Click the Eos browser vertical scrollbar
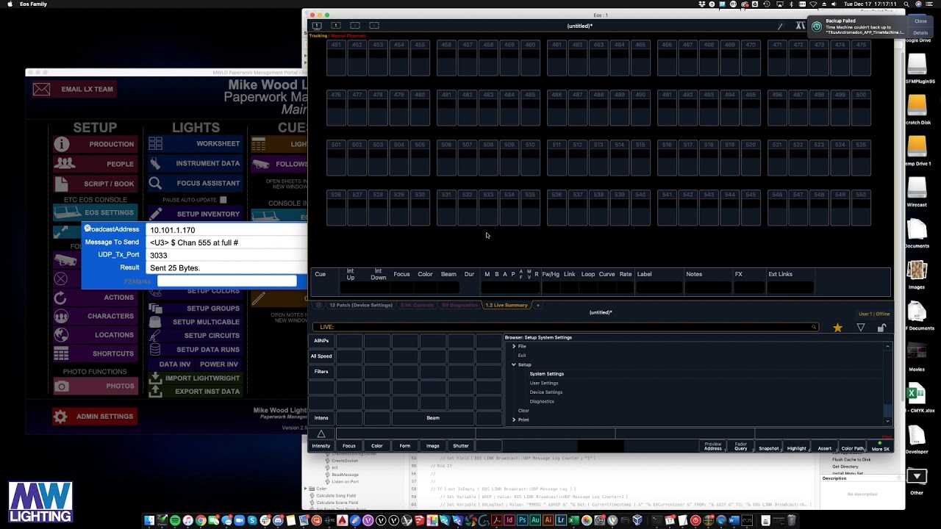 tap(888, 382)
